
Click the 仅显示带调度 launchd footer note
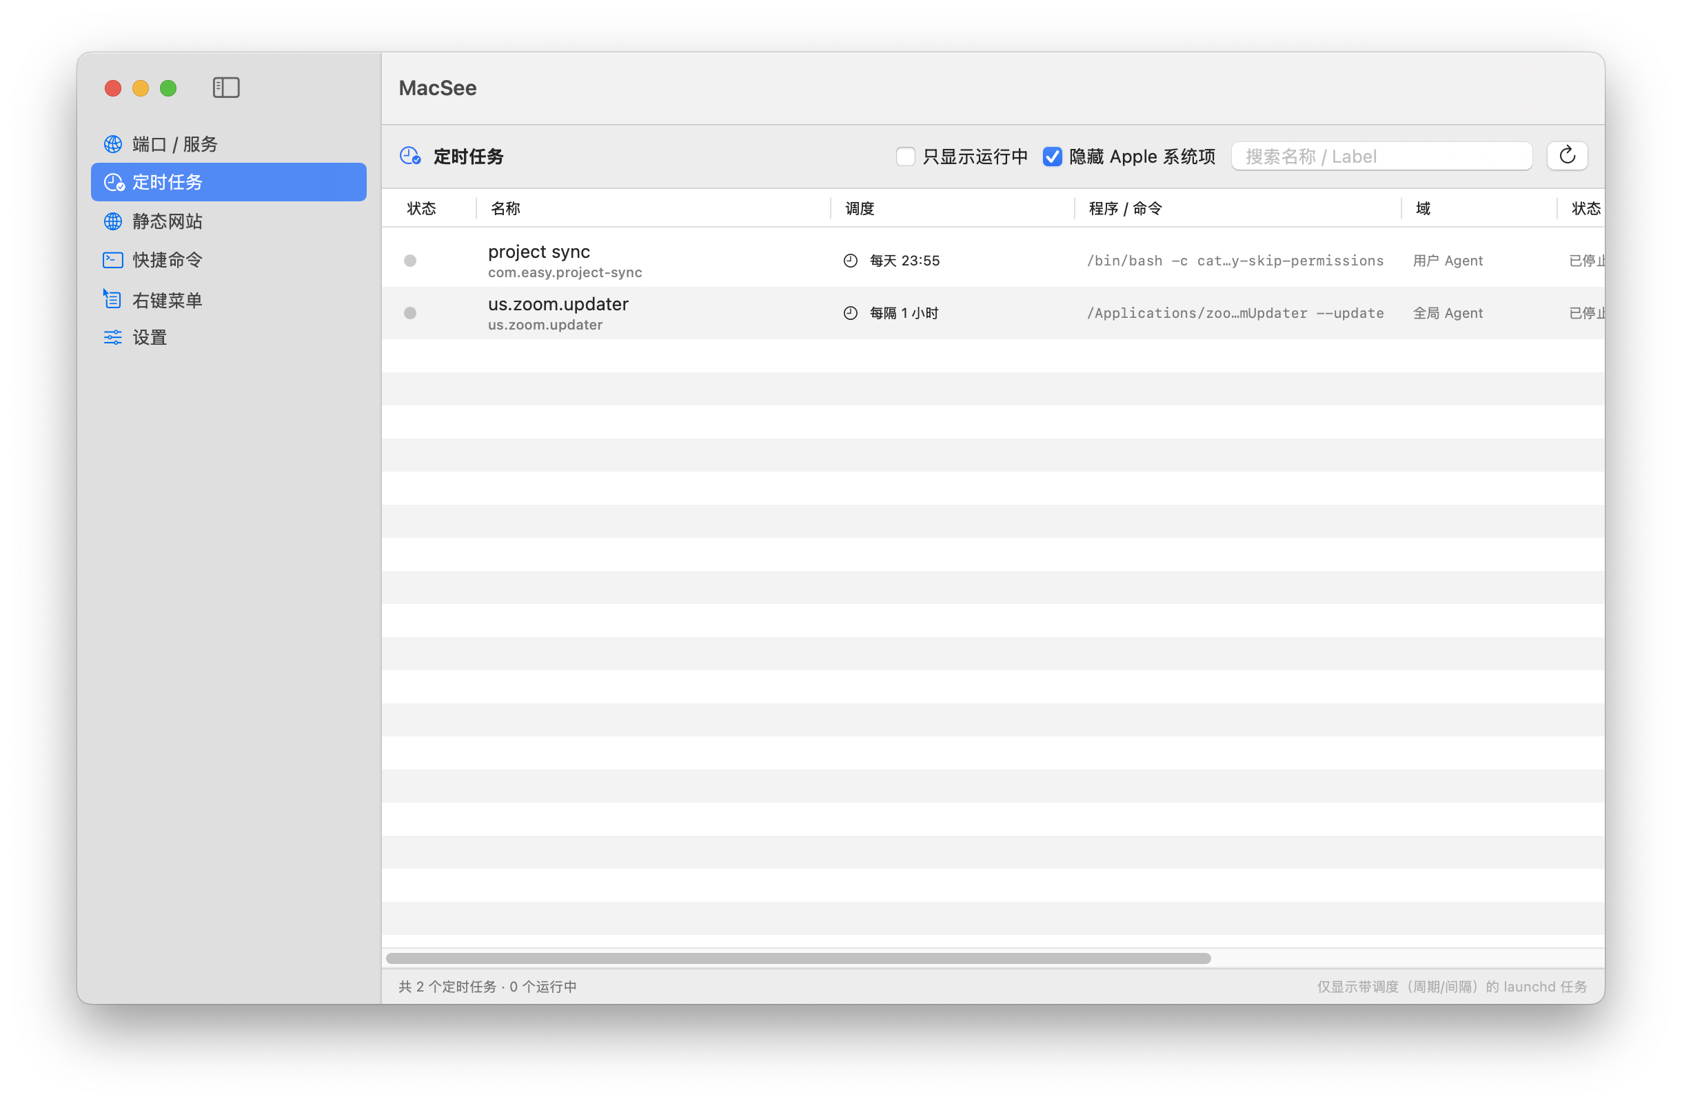[x=1452, y=987]
